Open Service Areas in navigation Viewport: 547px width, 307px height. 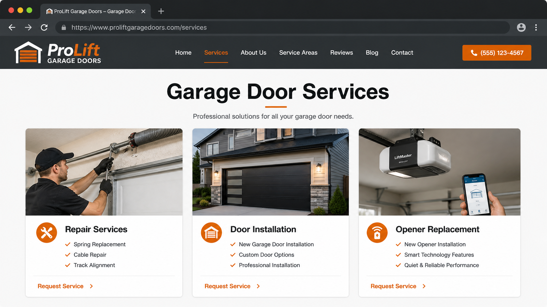[298, 52]
